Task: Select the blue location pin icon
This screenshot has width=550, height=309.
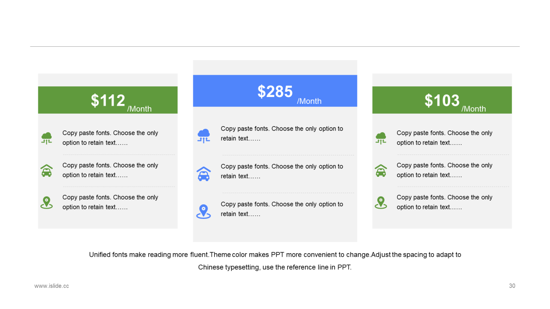Action: click(204, 211)
